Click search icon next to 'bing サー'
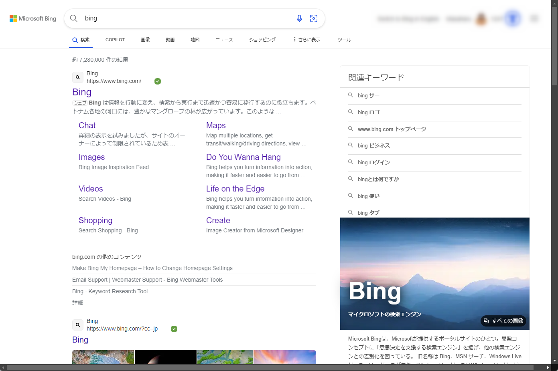The height and width of the screenshot is (371, 558). [x=351, y=95]
